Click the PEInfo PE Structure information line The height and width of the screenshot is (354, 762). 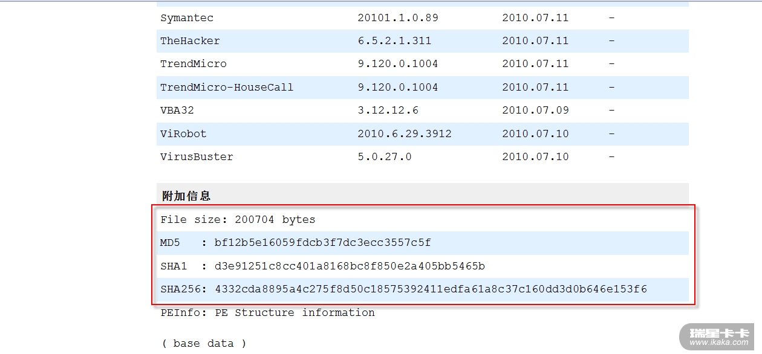pyautogui.click(x=267, y=313)
